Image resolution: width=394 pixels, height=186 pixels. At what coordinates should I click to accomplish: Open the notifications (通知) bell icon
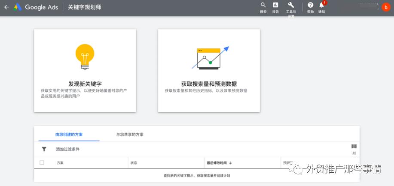[x=322, y=5]
